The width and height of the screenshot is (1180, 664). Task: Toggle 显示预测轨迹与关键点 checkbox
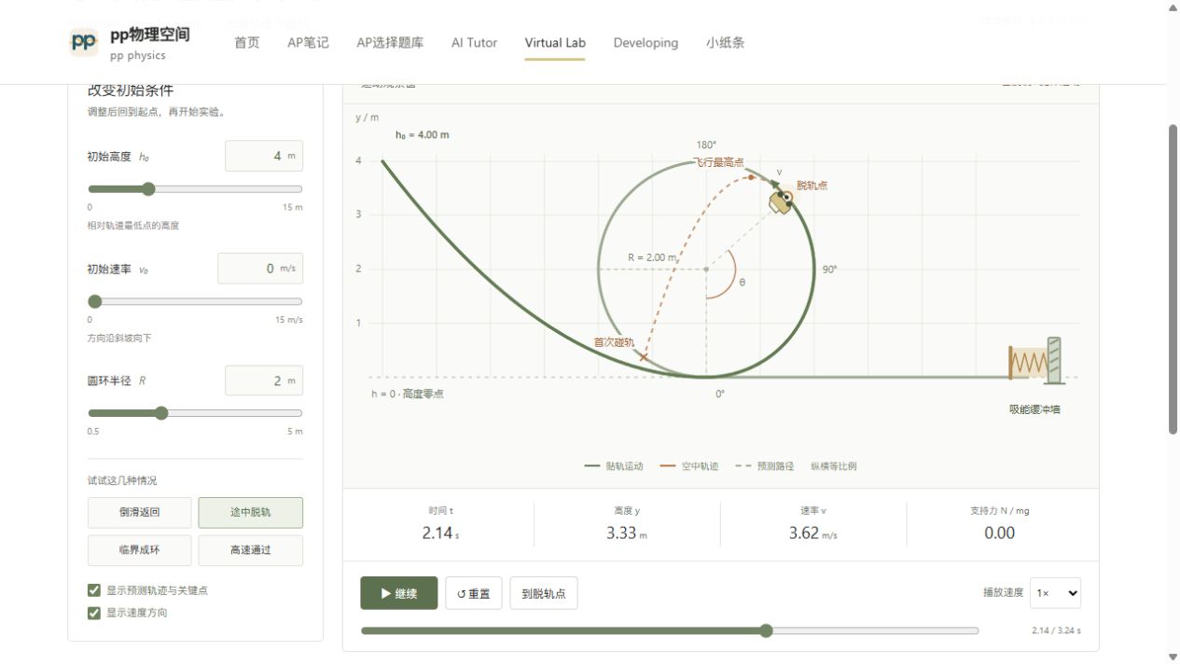point(93,590)
